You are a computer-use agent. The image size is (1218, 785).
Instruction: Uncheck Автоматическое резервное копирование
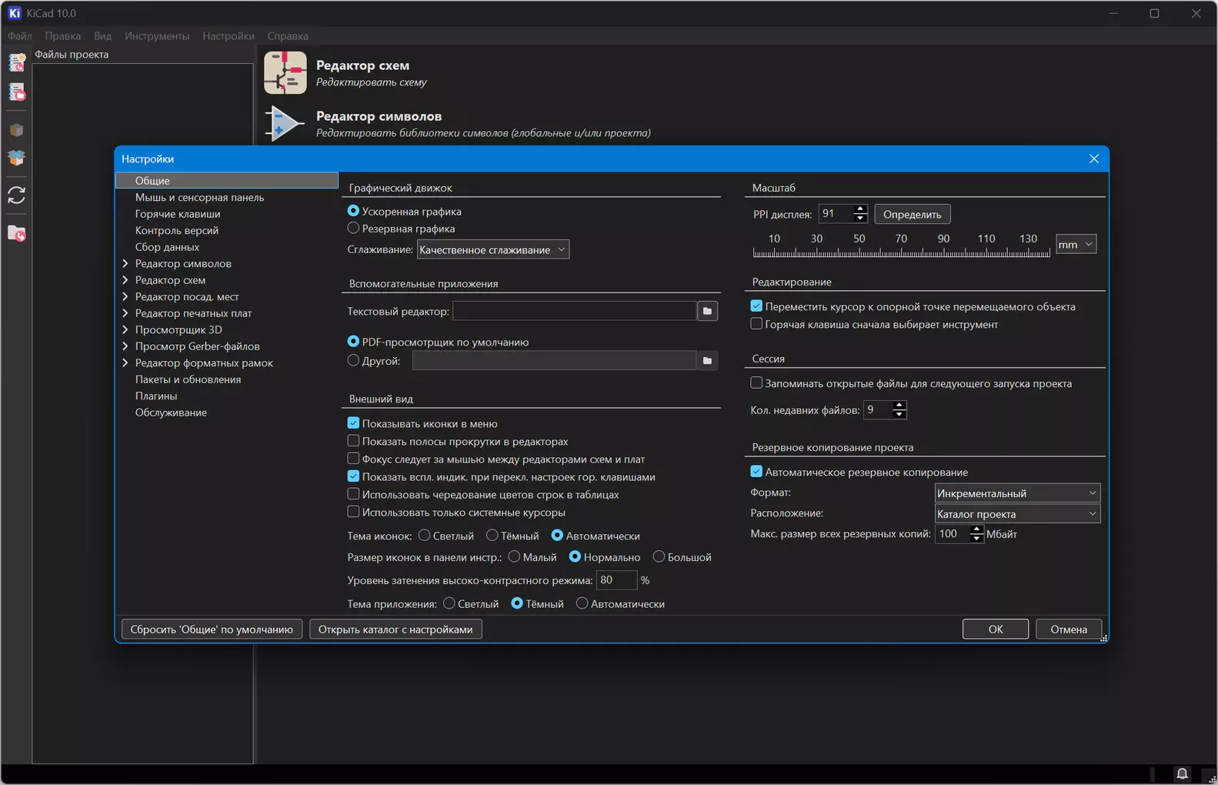tap(756, 472)
